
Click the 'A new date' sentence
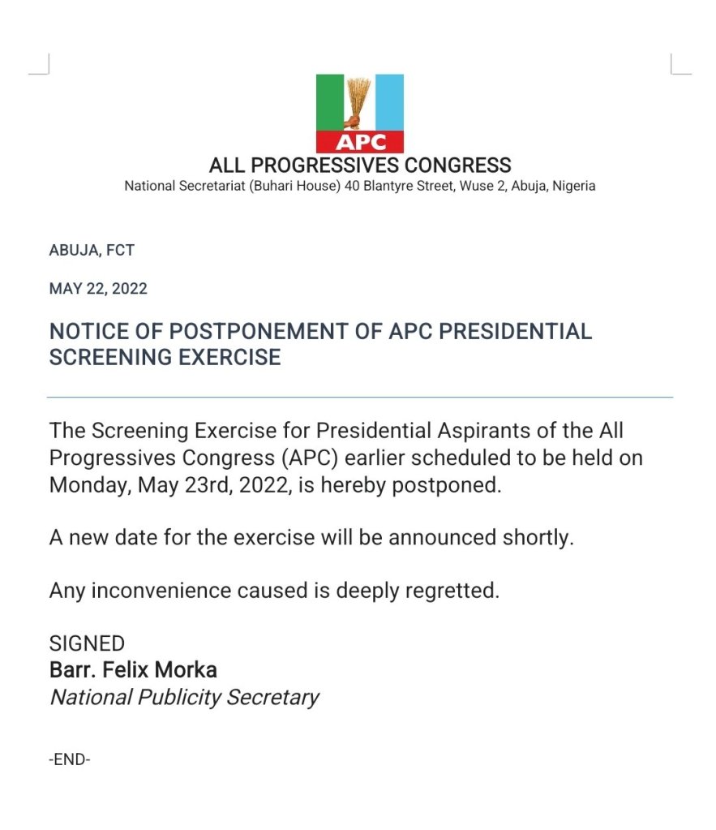(311, 537)
